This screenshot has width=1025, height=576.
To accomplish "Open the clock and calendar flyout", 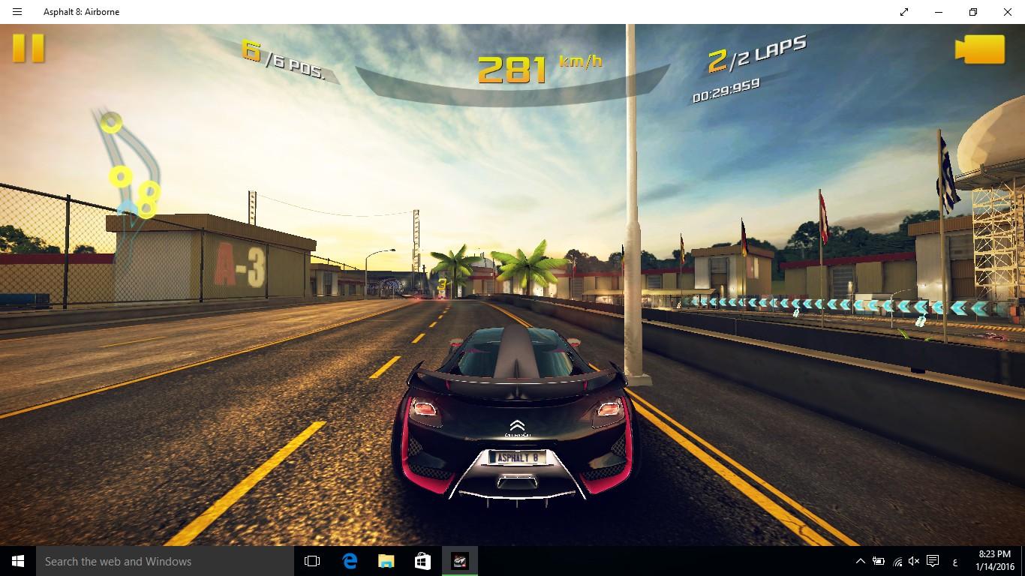I will 993,561.
